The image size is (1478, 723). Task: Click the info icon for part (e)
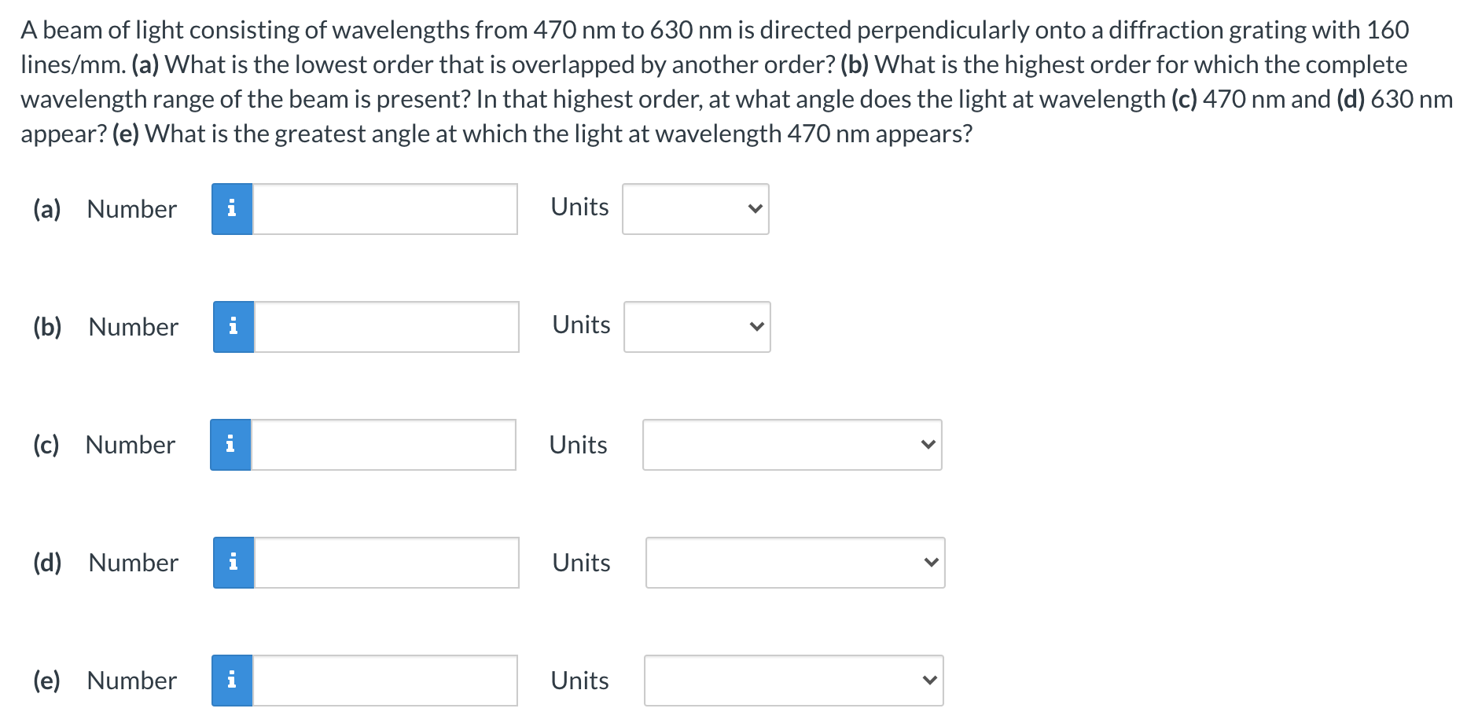(233, 680)
